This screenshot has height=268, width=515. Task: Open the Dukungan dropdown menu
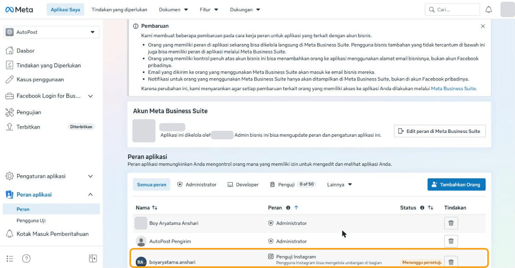[245, 9]
